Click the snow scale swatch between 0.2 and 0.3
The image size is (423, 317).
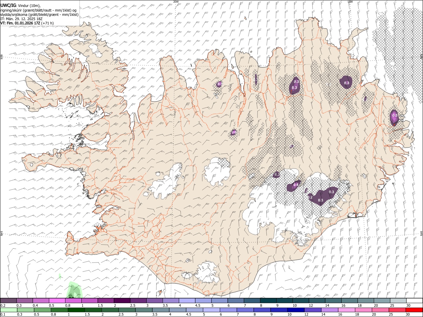[8, 301]
